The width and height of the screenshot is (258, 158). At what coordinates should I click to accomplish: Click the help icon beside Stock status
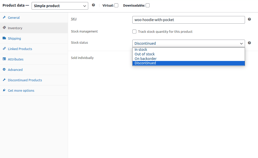(x=249, y=43)
